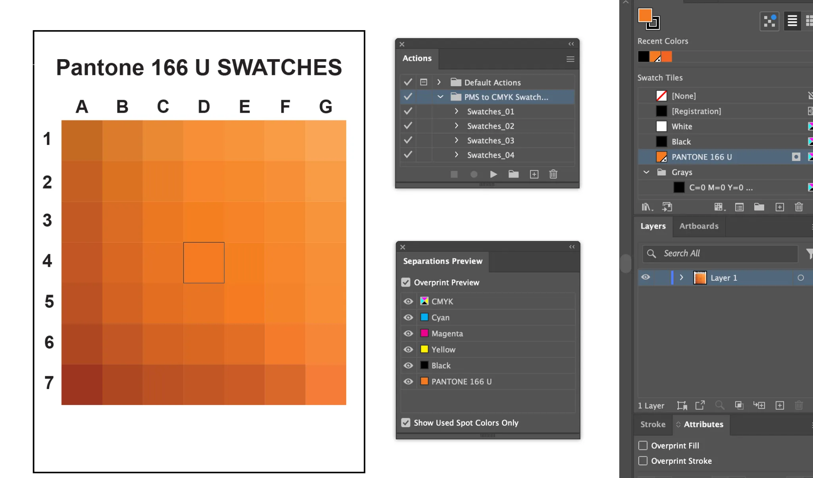The height and width of the screenshot is (478, 813).
Task: Open the Show Swatch Kinds menu
Action: point(720,207)
